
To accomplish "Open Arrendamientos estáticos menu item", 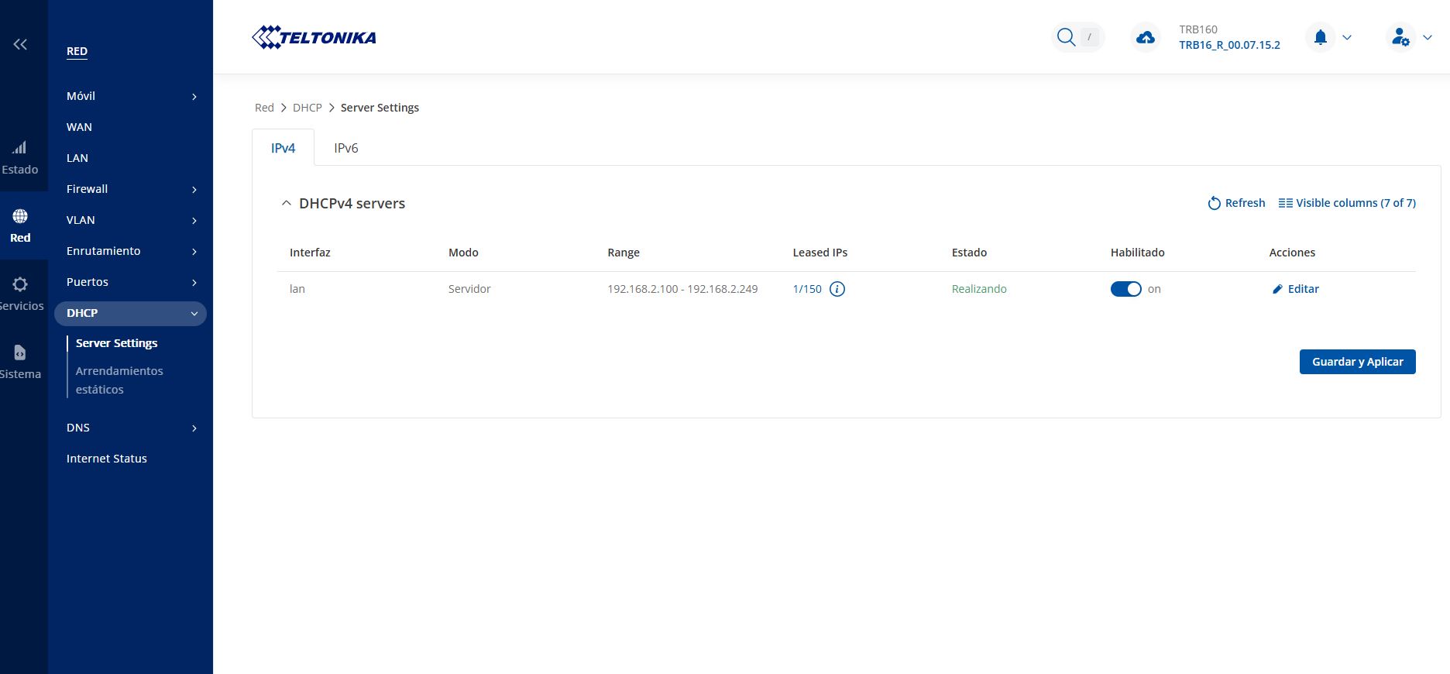I will point(119,380).
